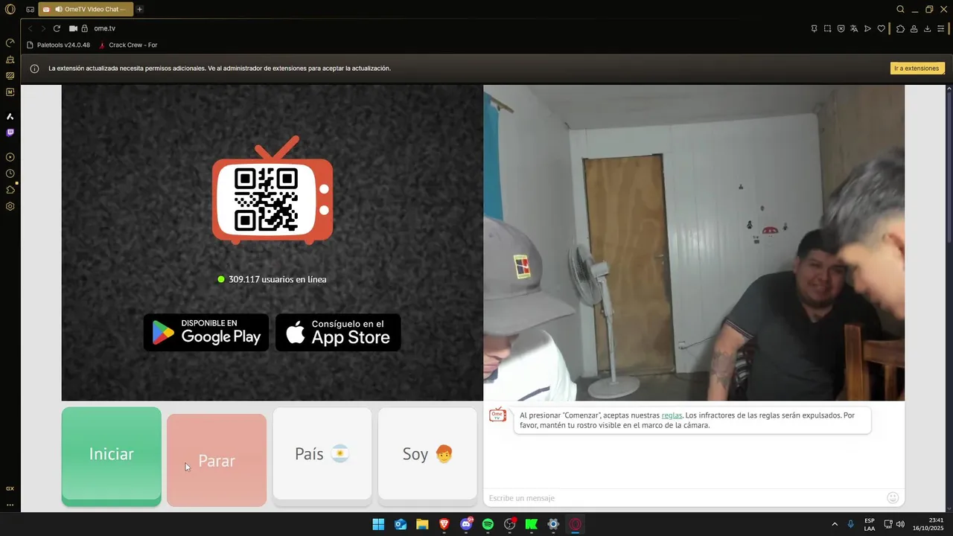Click the partner webcam video
953x536 pixels.
tap(694, 243)
